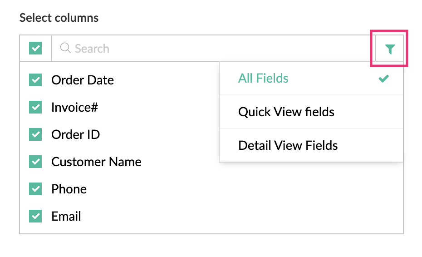Choose Quick View fields from the filter menu
The height and width of the screenshot is (257, 422).
point(286,112)
